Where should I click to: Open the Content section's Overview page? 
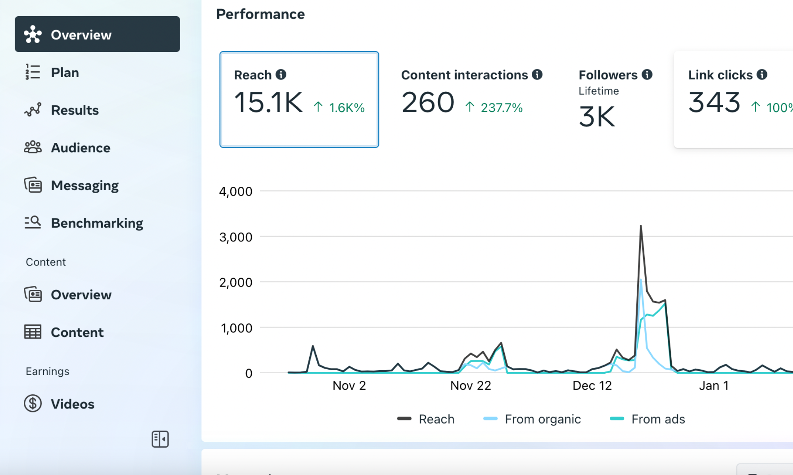click(81, 294)
